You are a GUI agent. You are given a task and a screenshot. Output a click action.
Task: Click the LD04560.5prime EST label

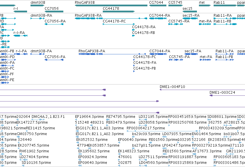(x=153, y=163)
